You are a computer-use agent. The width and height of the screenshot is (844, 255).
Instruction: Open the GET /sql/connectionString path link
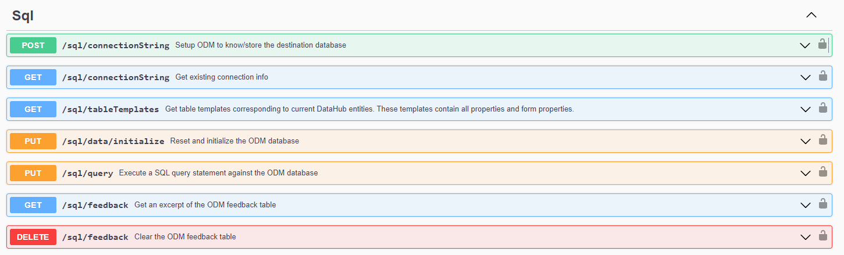point(116,77)
